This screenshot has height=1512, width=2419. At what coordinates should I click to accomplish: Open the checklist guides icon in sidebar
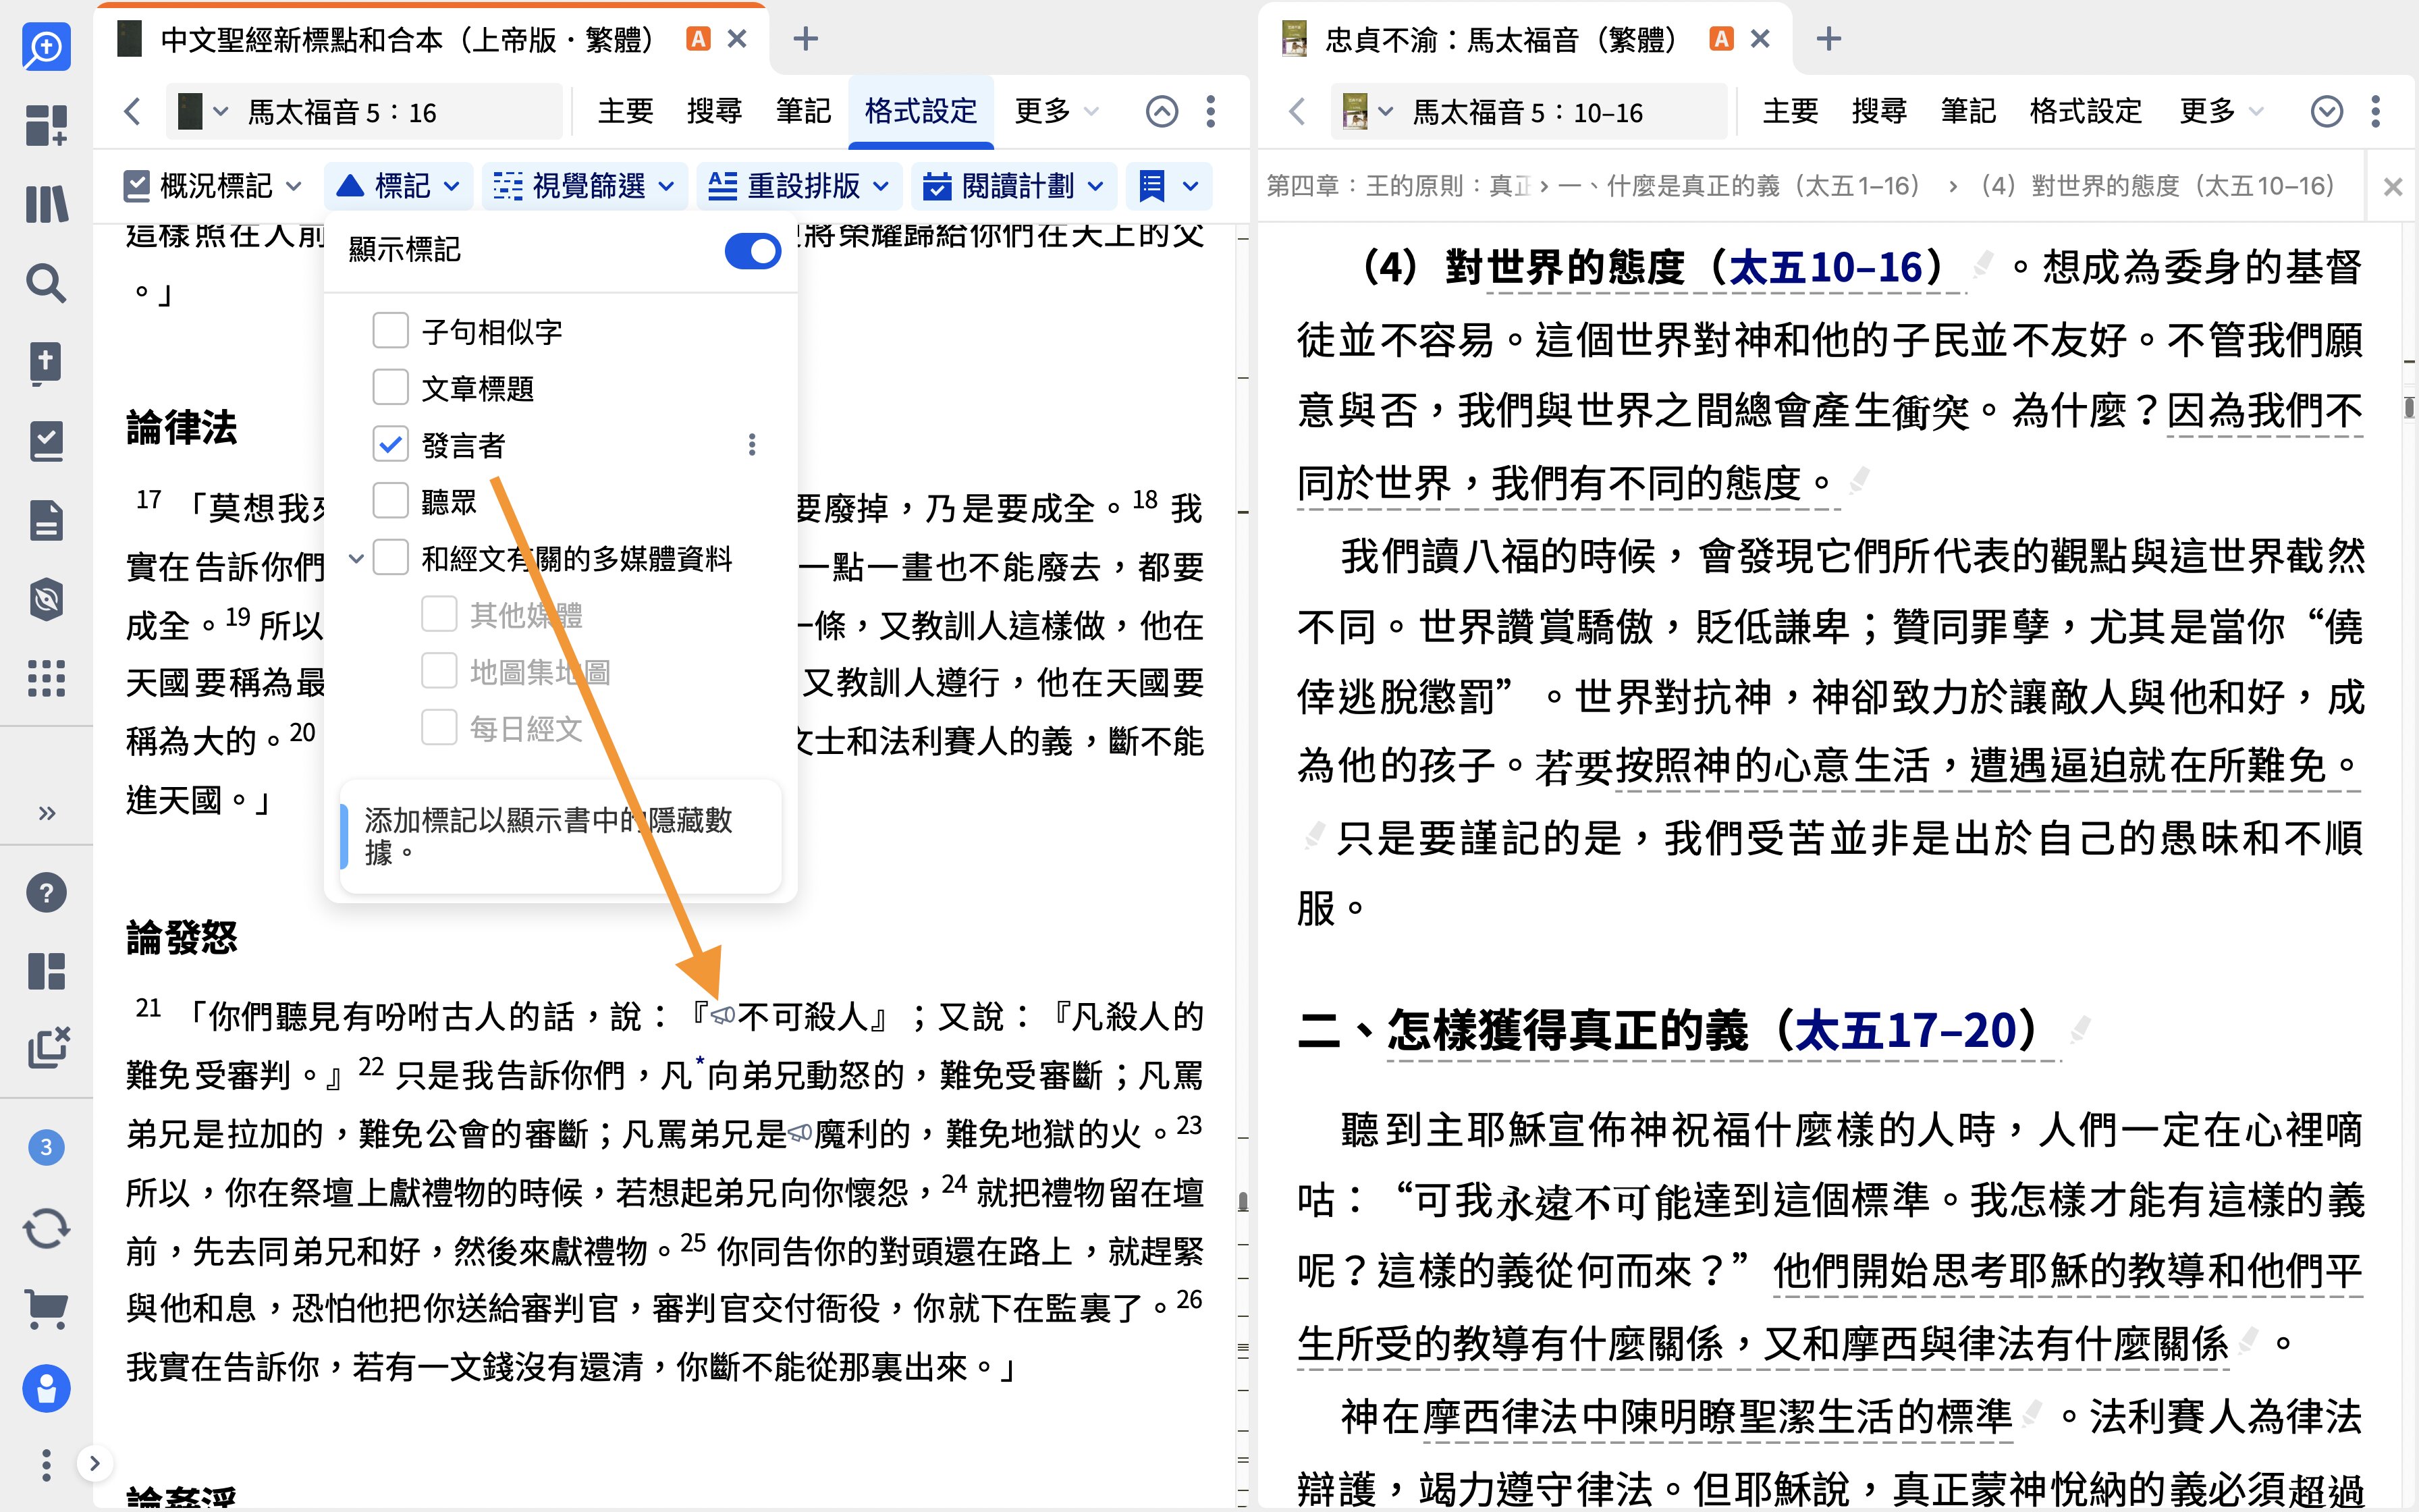(46, 441)
